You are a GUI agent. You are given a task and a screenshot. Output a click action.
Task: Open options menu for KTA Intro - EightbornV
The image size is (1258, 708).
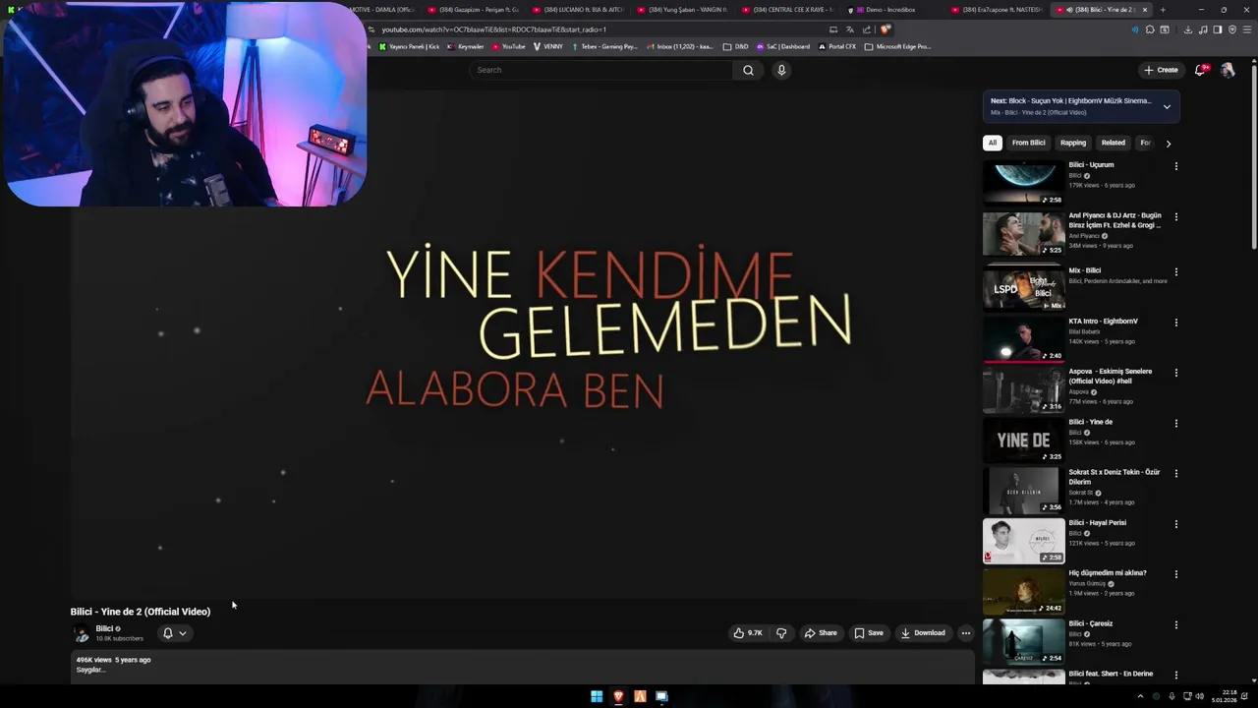point(1175,323)
